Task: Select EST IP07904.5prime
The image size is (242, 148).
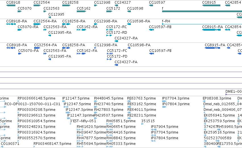Action: 165,127
